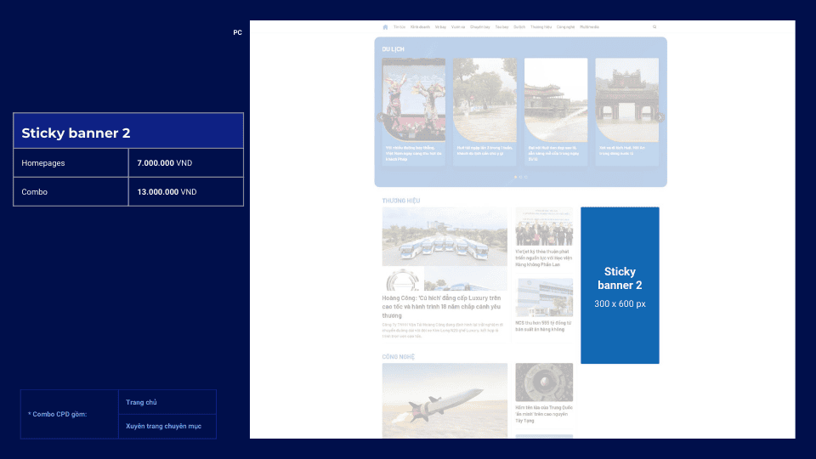Click the Trang chủ combo table cell
The height and width of the screenshot is (459, 816).
point(167,402)
